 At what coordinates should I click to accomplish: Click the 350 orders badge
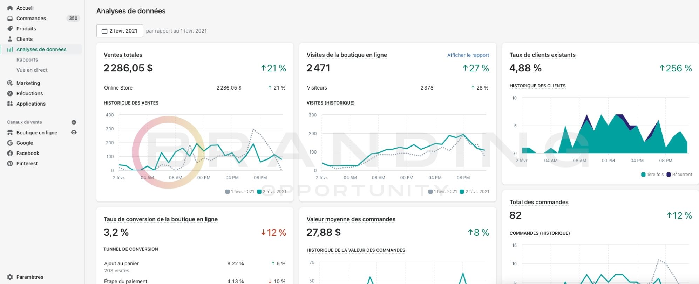coord(73,18)
